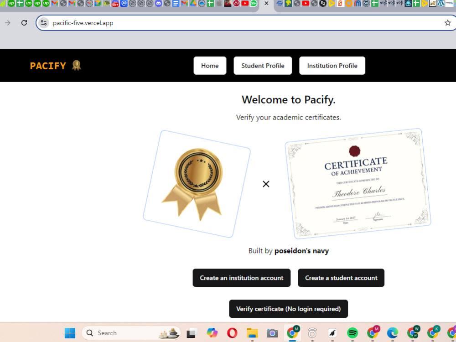This screenshot has width=456, height=342.
Task: Click the taskbar Search box
Action: (x=131, y=333)
